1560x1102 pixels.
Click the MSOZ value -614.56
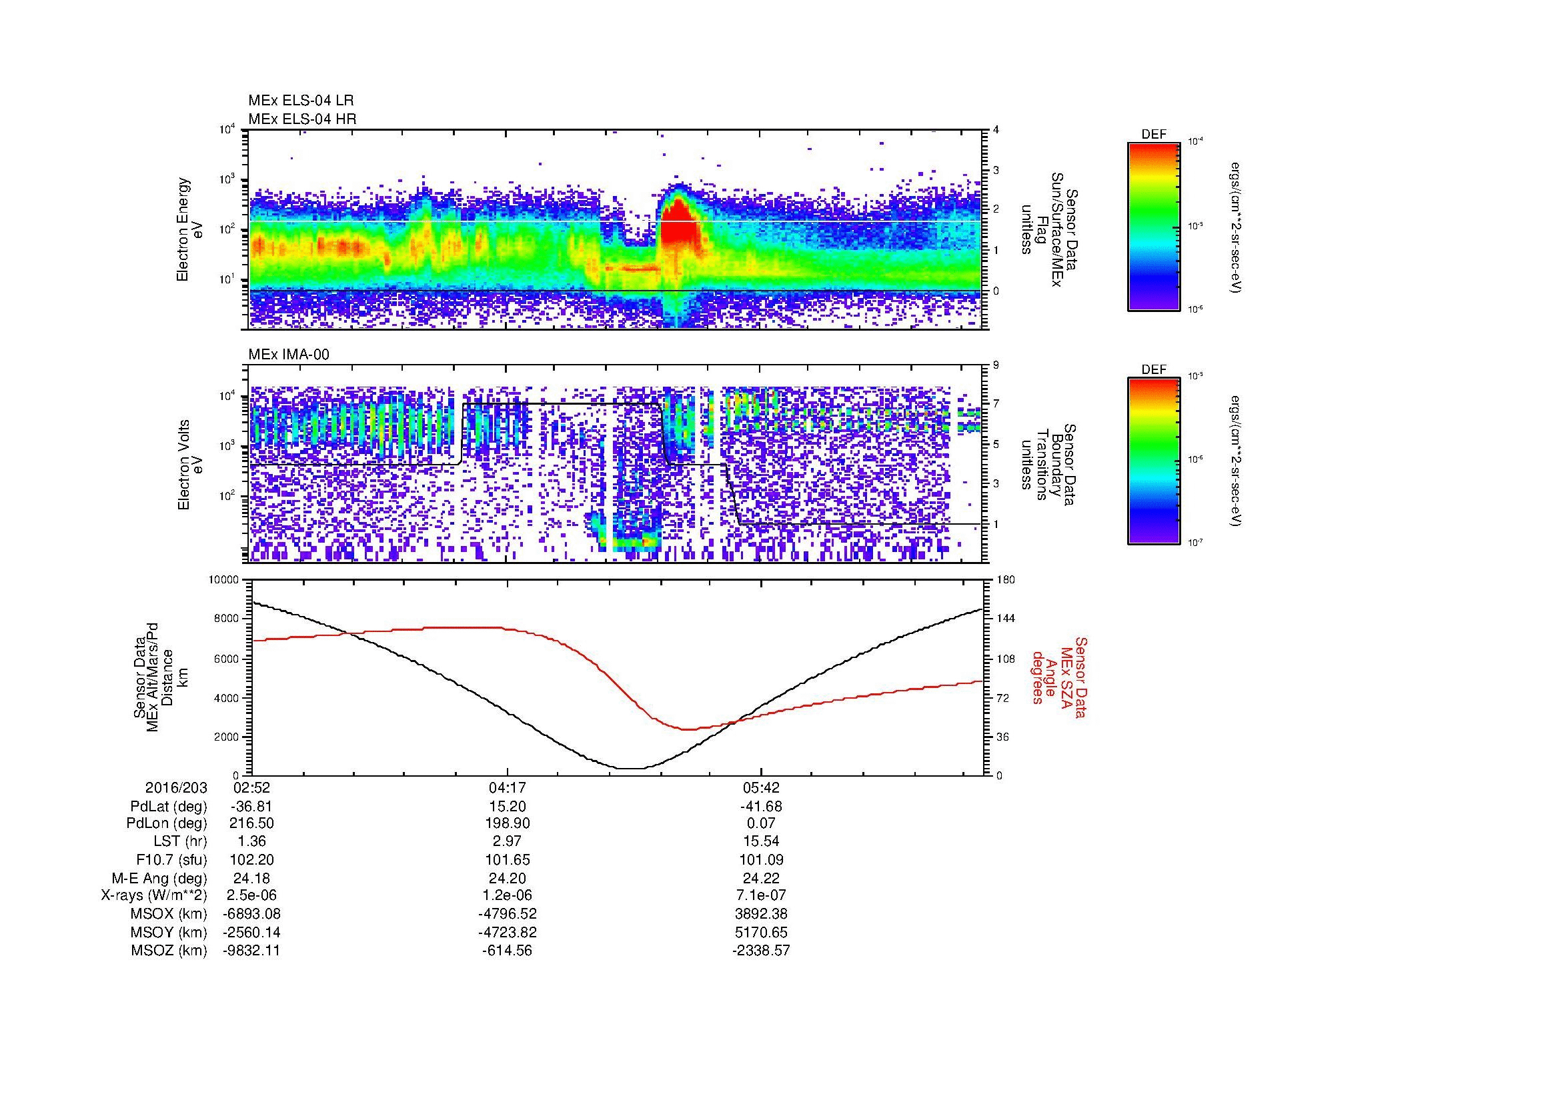pos(508,951)
